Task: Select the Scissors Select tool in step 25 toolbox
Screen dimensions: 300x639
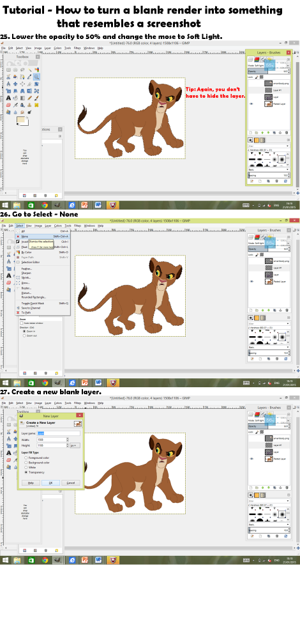Action: pos(8,77)
